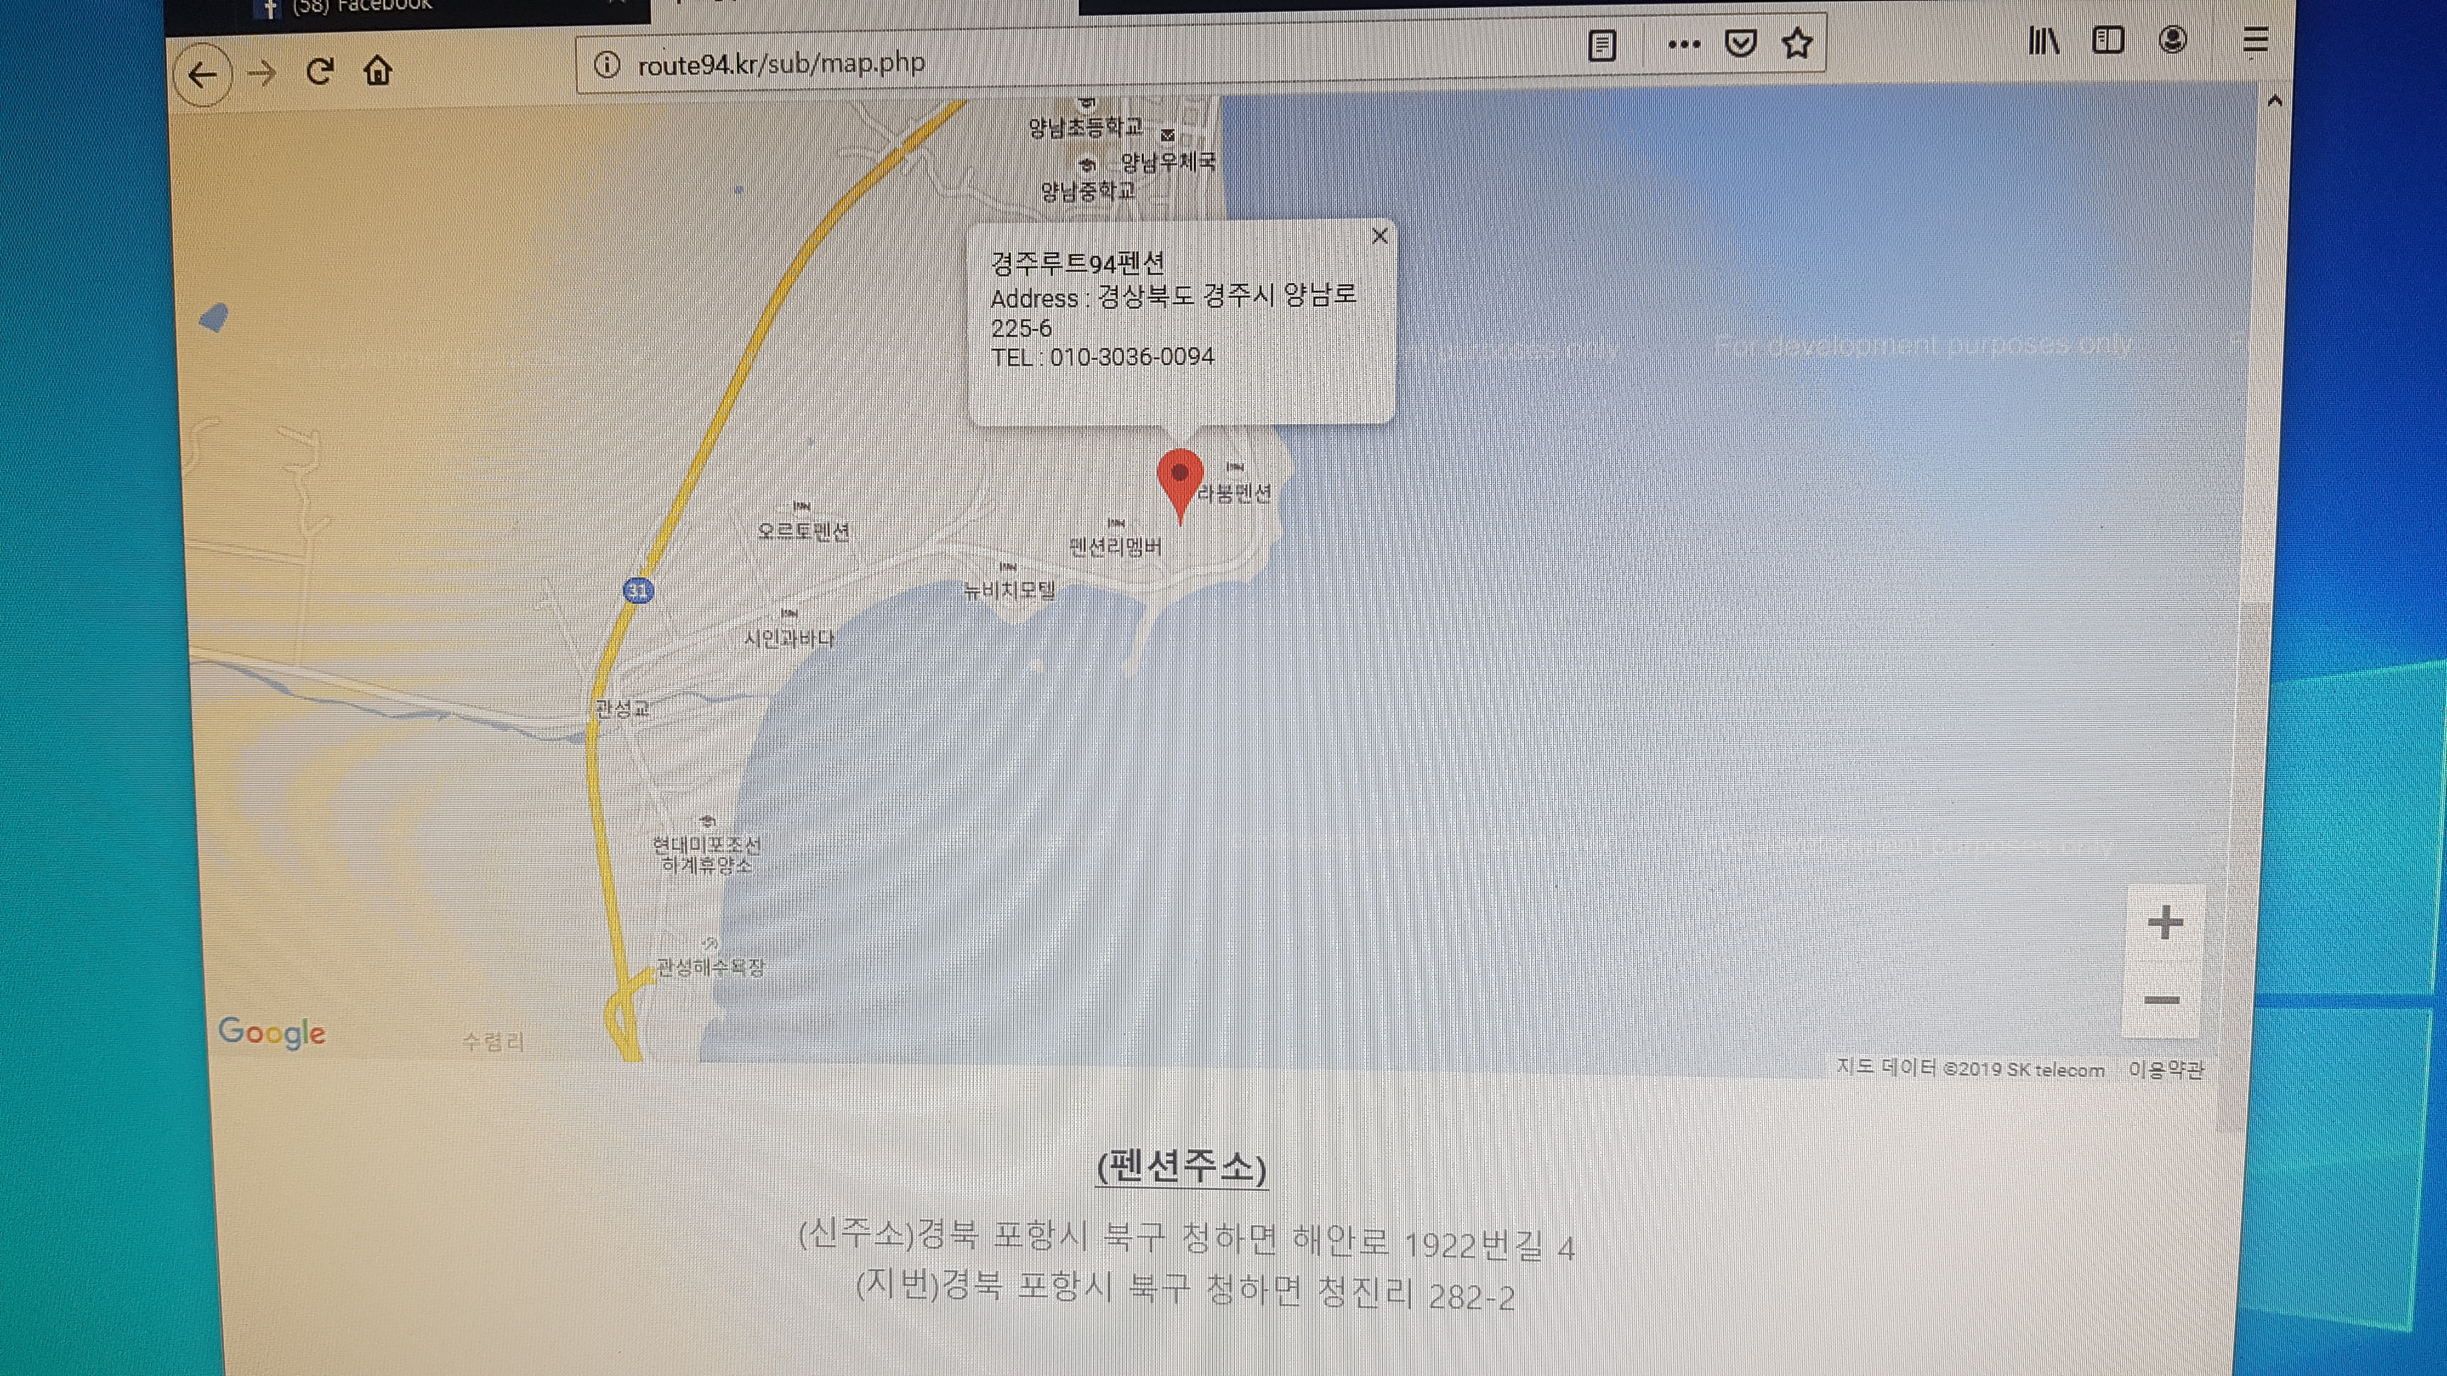The width and height of the screenshot is (2447, 1376).
Task: Open the Library icon
Action: pyautogui.click(x=2043, y=41)
